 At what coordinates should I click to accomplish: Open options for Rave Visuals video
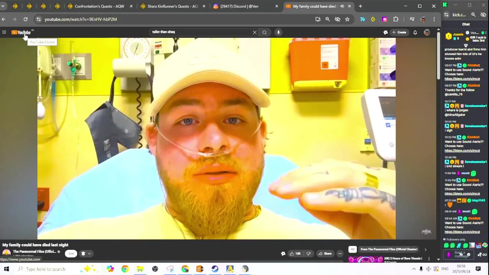(x=429, y=259)
